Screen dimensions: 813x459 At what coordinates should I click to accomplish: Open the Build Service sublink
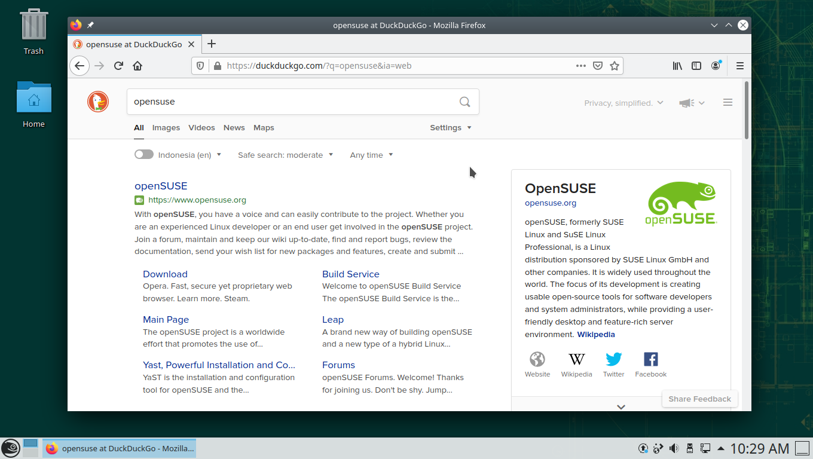pos(351,274)
